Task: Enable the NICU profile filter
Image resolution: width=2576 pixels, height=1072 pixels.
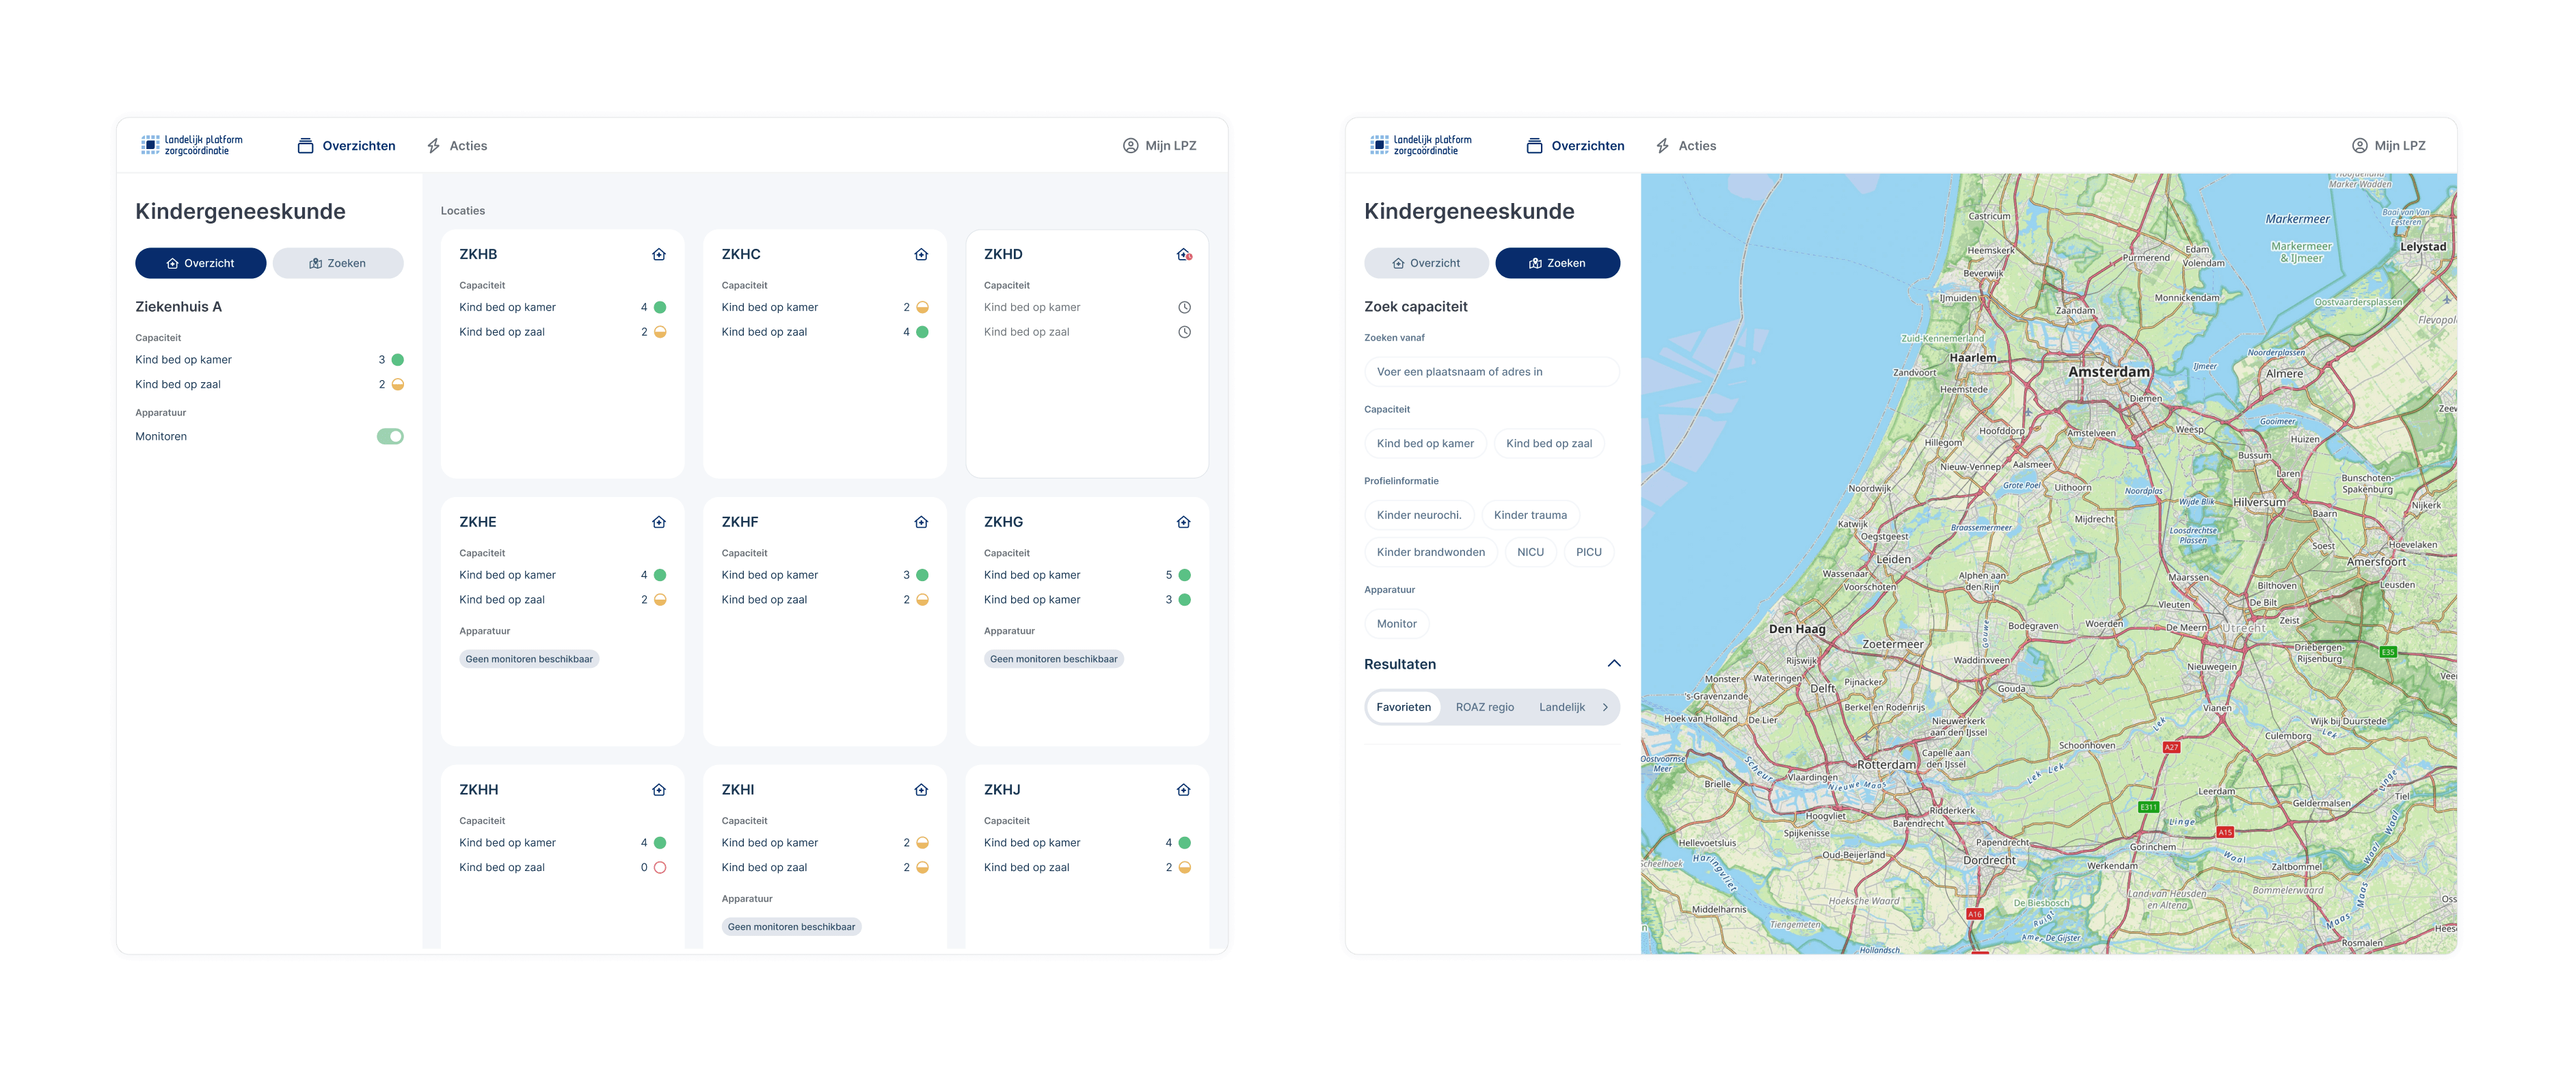Action: tap(1530, 551)
